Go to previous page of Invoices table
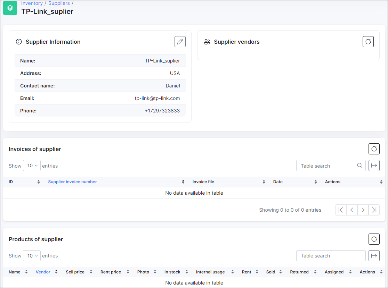Viewport: 388px width, 288px height. (352, 210)
